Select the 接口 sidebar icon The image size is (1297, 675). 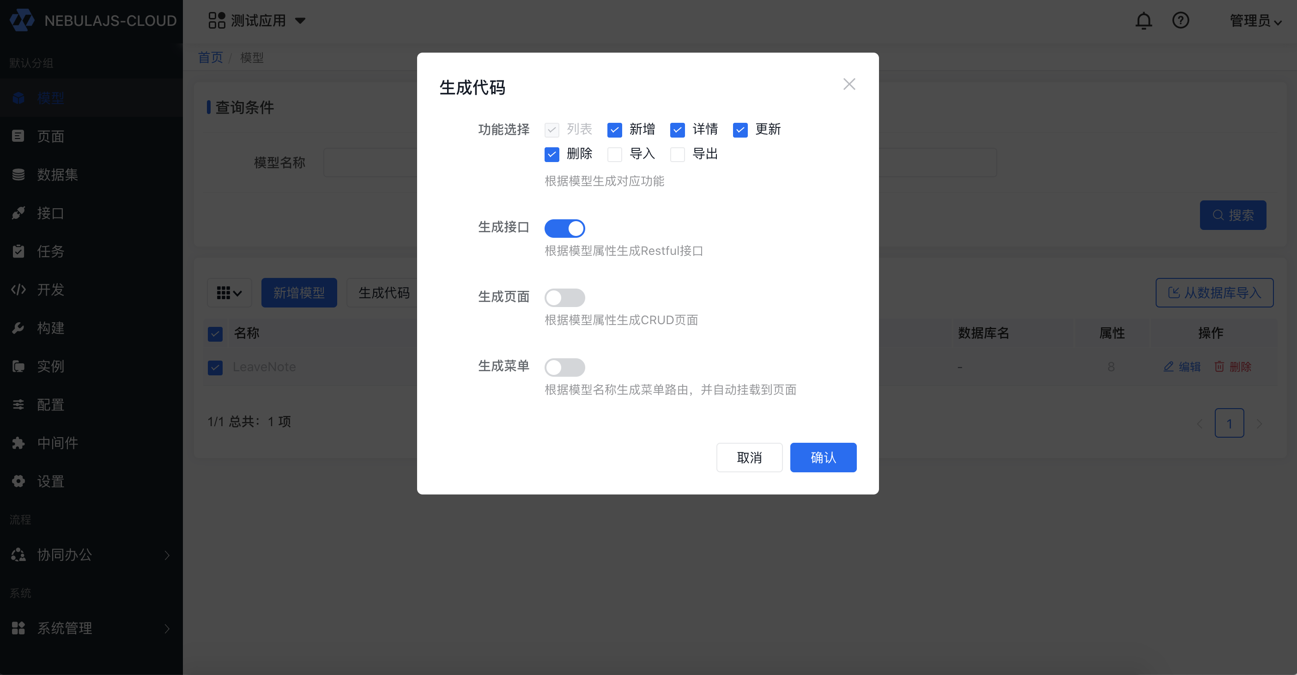pyautogui.click(x=18, y=213)
